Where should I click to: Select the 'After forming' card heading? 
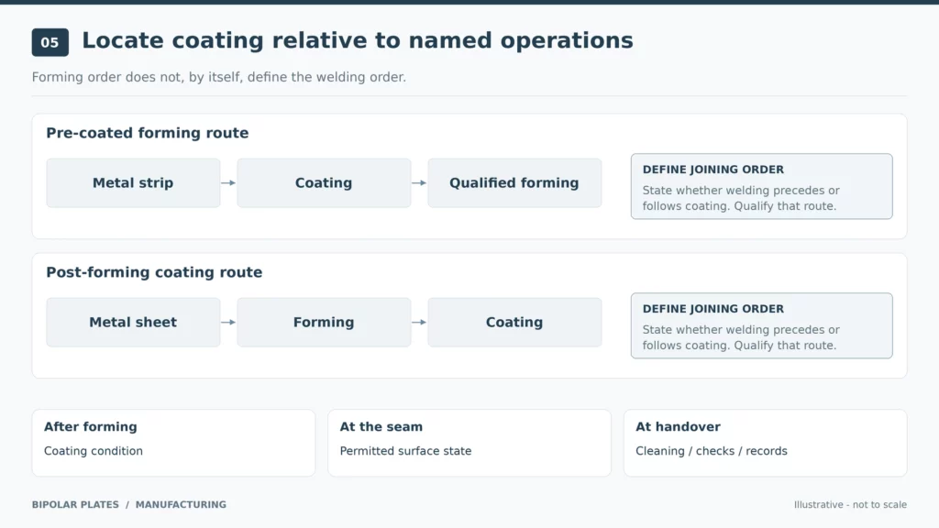point(91,427)
